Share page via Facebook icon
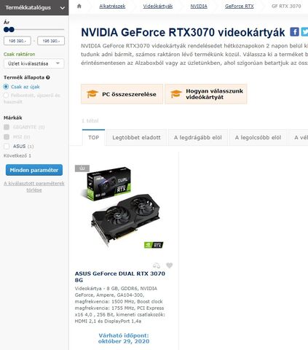 (x=294, y=32)
